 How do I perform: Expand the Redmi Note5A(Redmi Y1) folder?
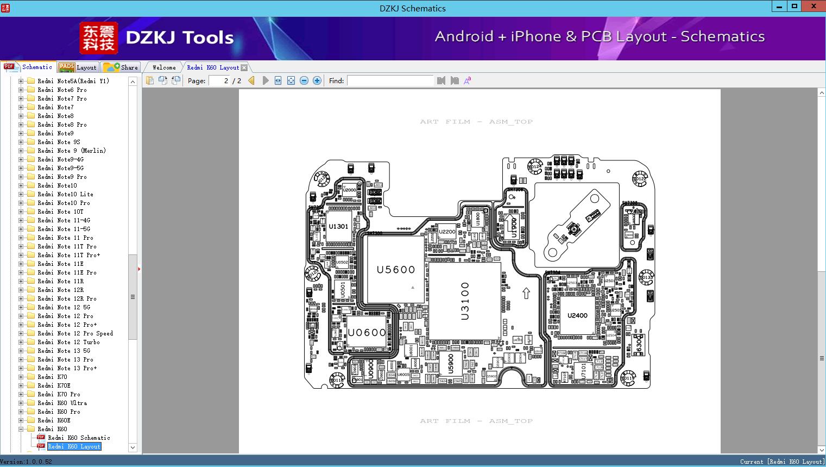21,81
